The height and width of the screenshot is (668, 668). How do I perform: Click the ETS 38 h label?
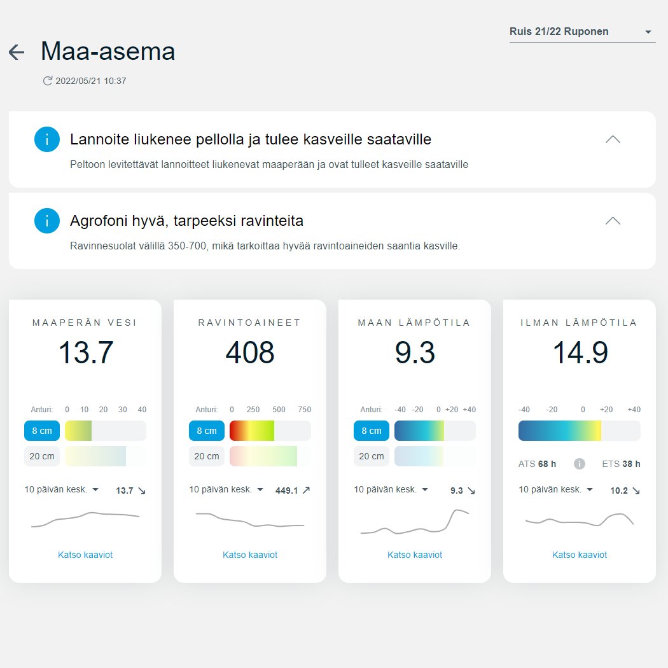click(x=621, y=464)
